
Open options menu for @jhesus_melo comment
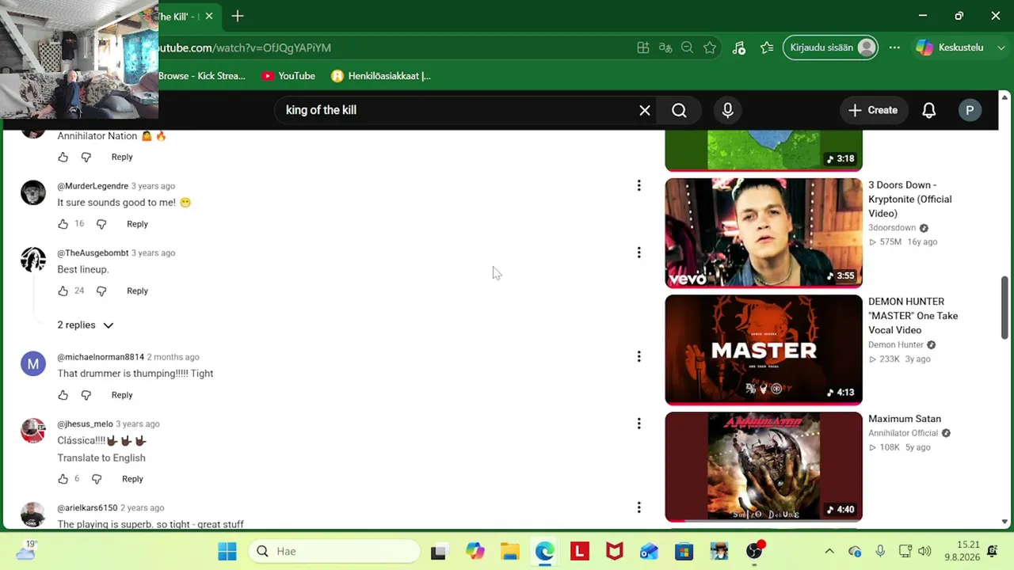[x=639, y=424]
